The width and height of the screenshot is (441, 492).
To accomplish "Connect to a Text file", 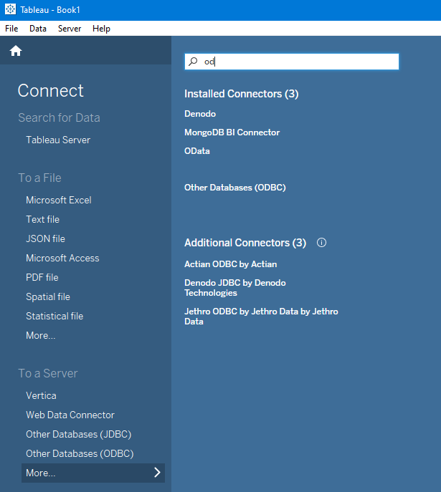I will (x=43, y=219).
